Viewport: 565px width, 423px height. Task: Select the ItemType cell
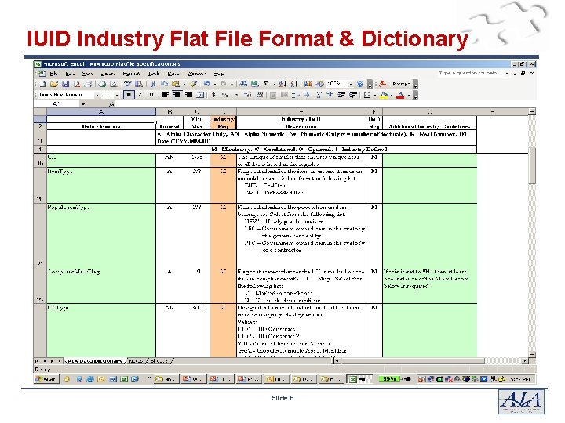pos(101,185)
